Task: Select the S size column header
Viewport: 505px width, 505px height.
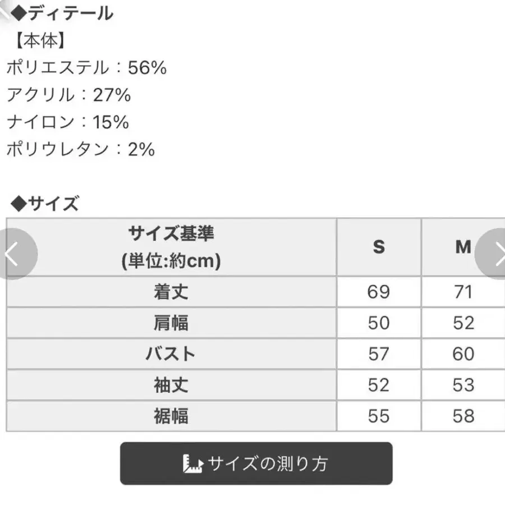Action: (379, 247)
